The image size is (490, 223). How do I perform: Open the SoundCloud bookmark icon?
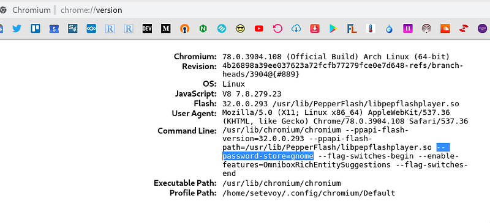pos(445,29)
